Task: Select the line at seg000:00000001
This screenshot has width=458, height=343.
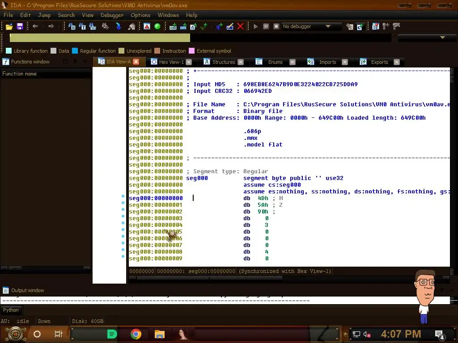Action: 289,205
